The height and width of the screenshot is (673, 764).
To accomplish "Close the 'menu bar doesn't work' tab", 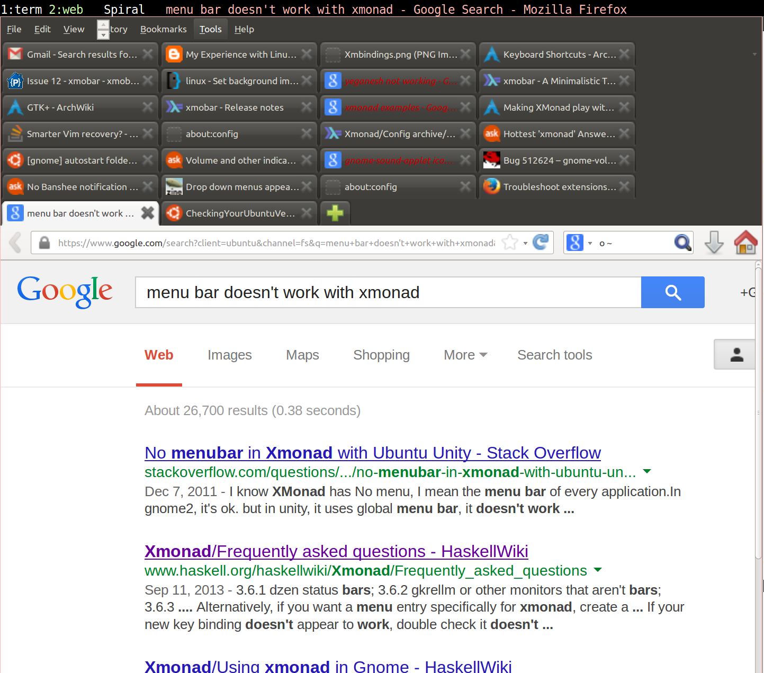I will pos(148,213).
